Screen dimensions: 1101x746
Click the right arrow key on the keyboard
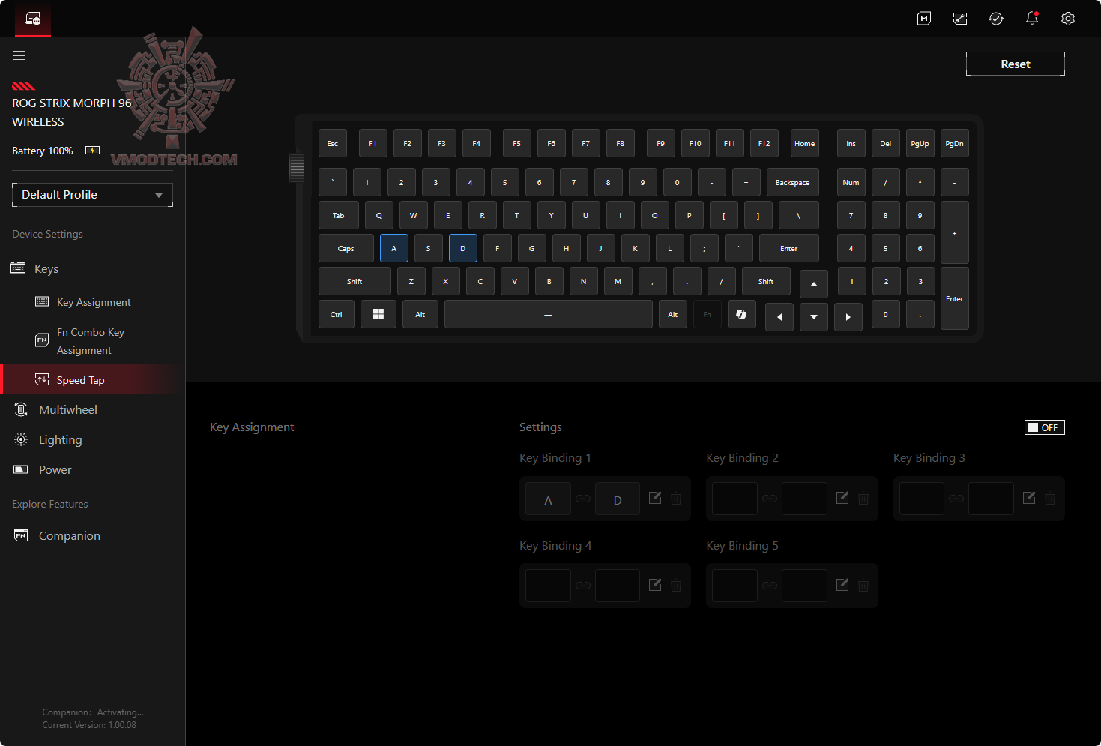point(848,317)
